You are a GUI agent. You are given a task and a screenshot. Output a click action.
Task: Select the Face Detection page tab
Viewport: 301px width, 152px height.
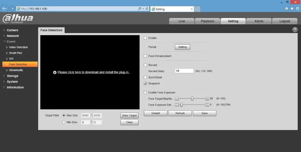click(51, 30)
